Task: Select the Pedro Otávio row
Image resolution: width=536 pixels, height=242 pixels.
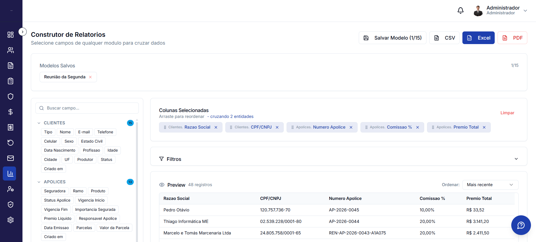Action: (x=337, y=210)
